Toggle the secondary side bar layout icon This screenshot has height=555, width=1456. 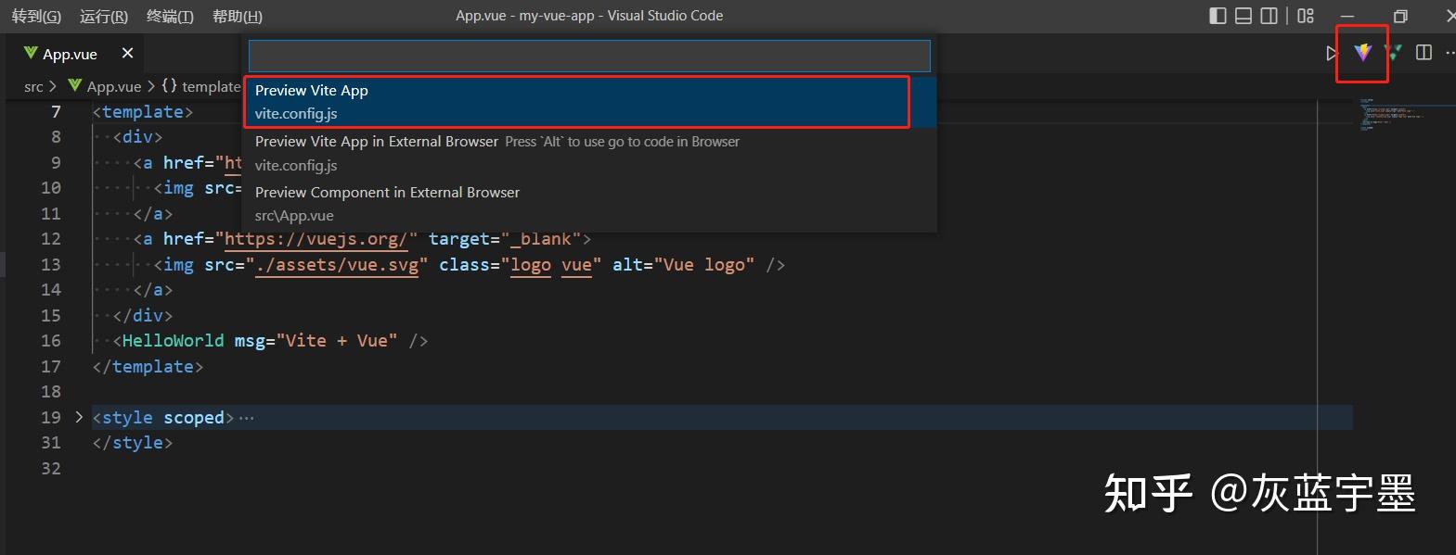click(1269, 16)
